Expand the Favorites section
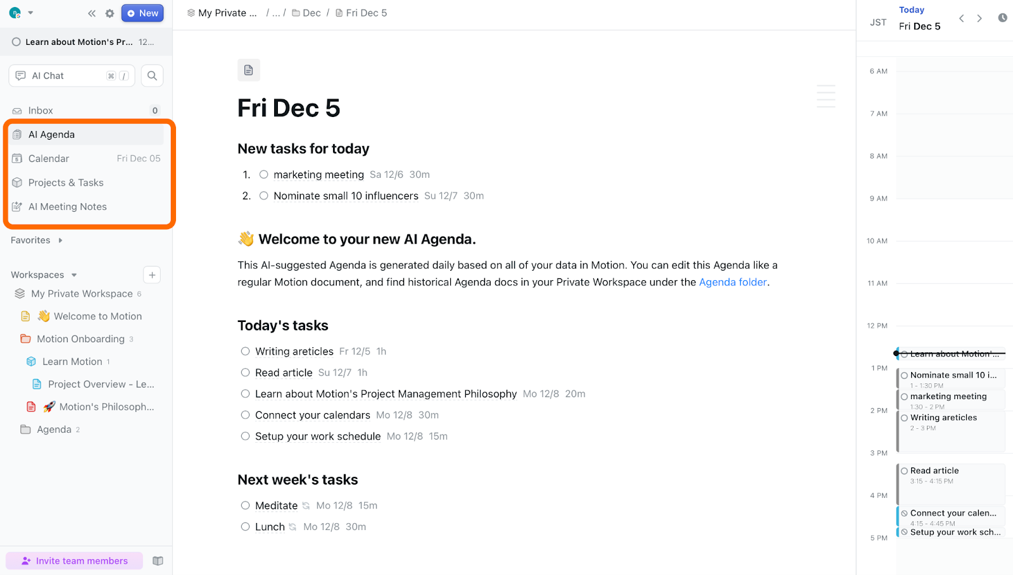 click(x=60, y=240)
